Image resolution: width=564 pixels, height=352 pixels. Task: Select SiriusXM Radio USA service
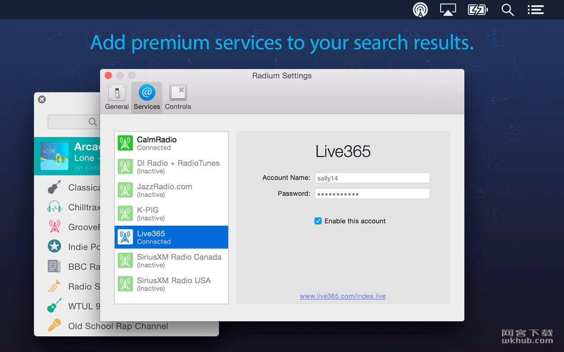coord(171,284)
